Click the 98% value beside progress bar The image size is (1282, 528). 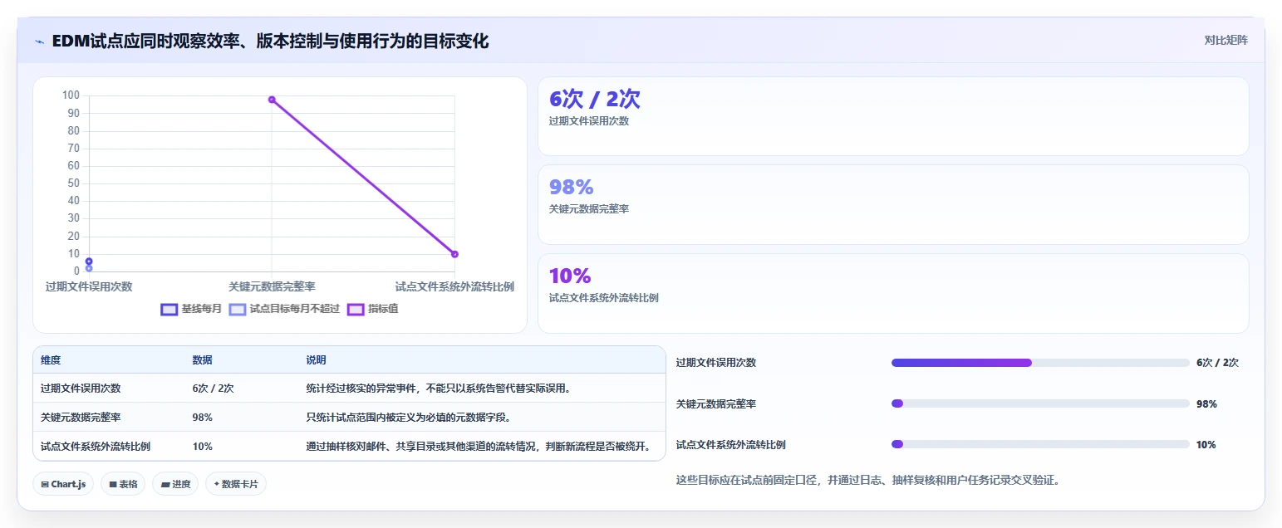coord(1206,403)
